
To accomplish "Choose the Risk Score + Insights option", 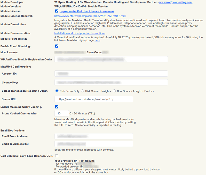I will click(x=83, y=91).
